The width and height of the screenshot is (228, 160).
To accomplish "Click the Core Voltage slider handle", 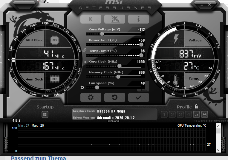I will coord(102,34).
